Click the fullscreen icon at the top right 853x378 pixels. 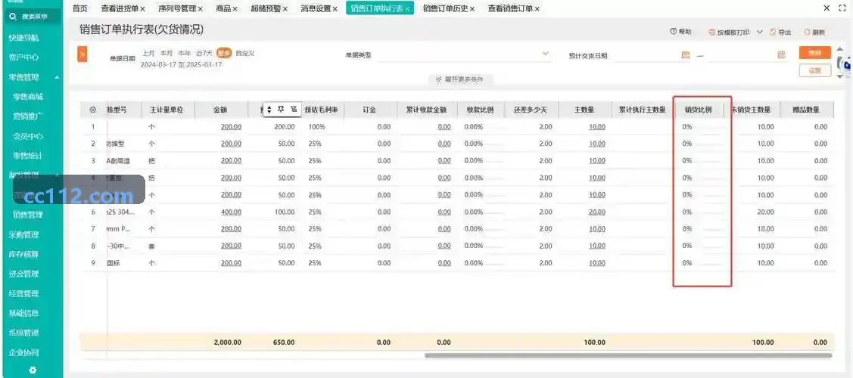(x=842, y=8)
